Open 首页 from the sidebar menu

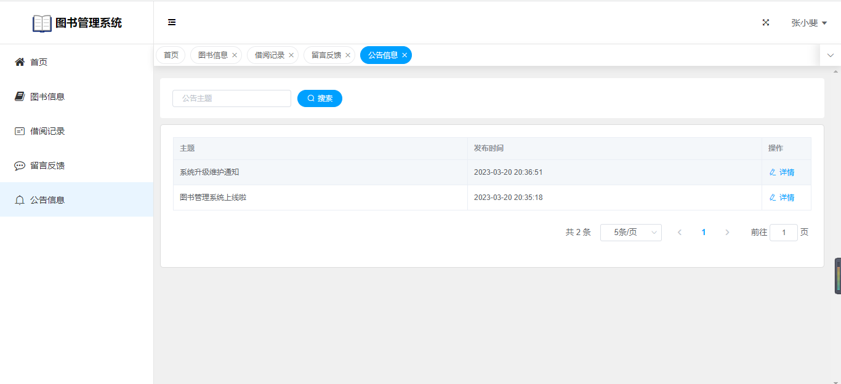point(39,62)
